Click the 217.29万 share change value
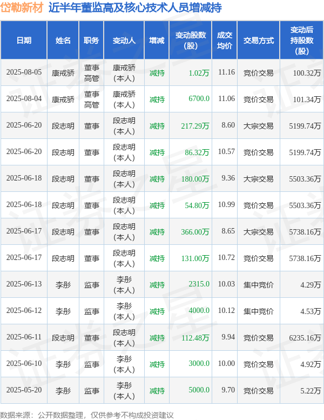The width and height of the screenshot is (324, 420). (195, 126)
